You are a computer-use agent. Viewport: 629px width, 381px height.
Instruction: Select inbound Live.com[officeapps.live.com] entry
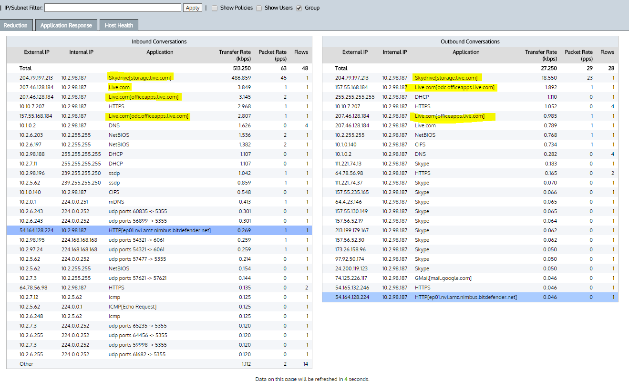tap(144, 97)
